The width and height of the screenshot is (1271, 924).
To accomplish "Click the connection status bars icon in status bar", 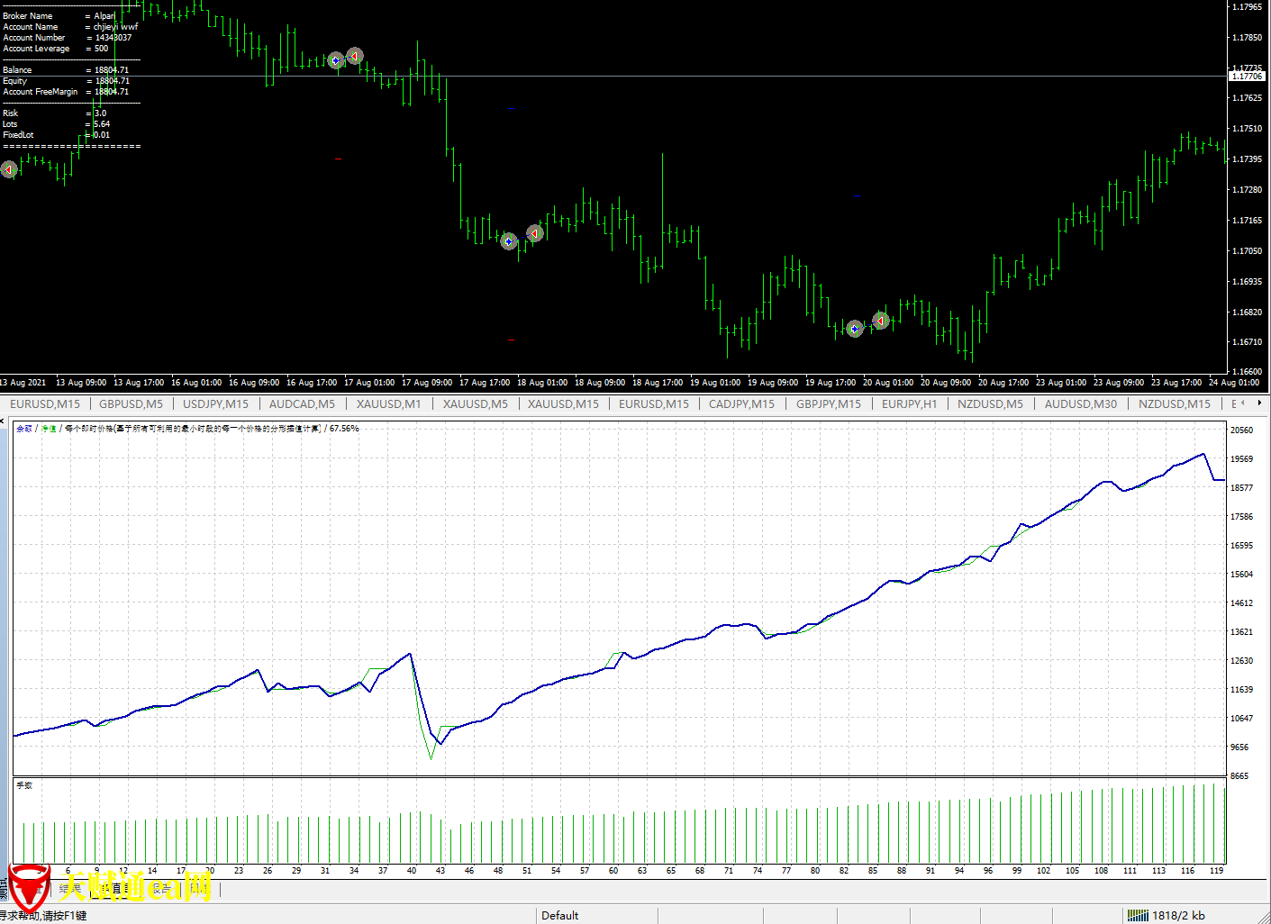I will pos(1138,915).
